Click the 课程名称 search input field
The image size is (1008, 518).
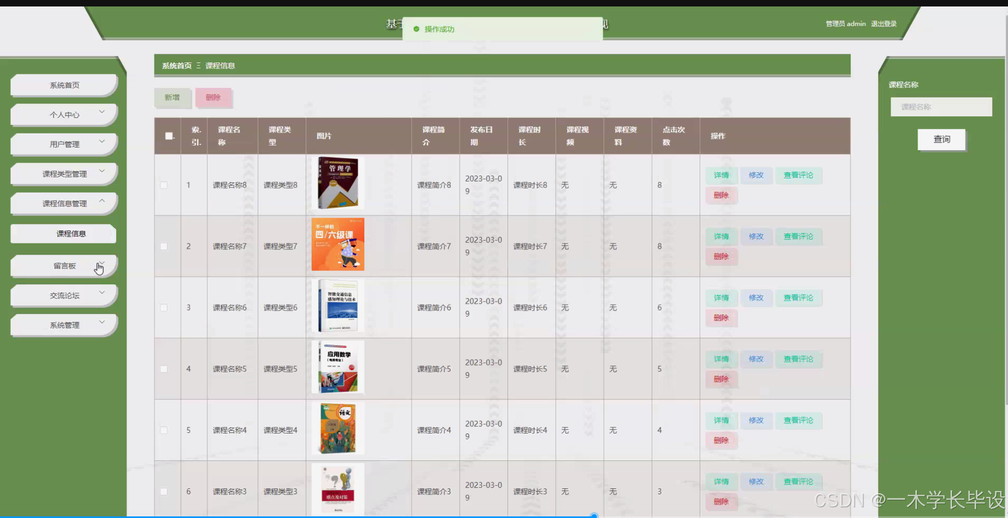941,107
